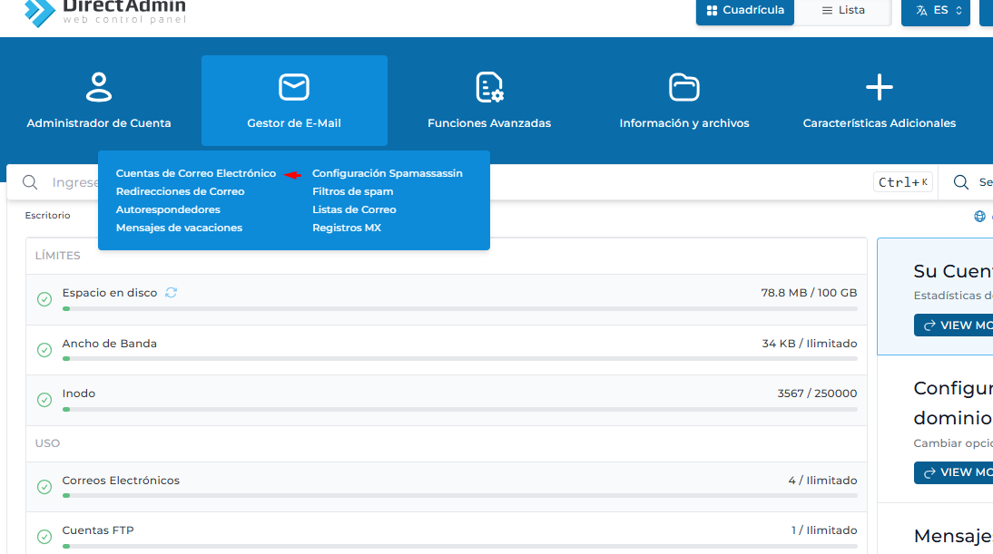Click the Información y archivos folder icon
Viewport: 993px width, 554px height.
[684, 87]
